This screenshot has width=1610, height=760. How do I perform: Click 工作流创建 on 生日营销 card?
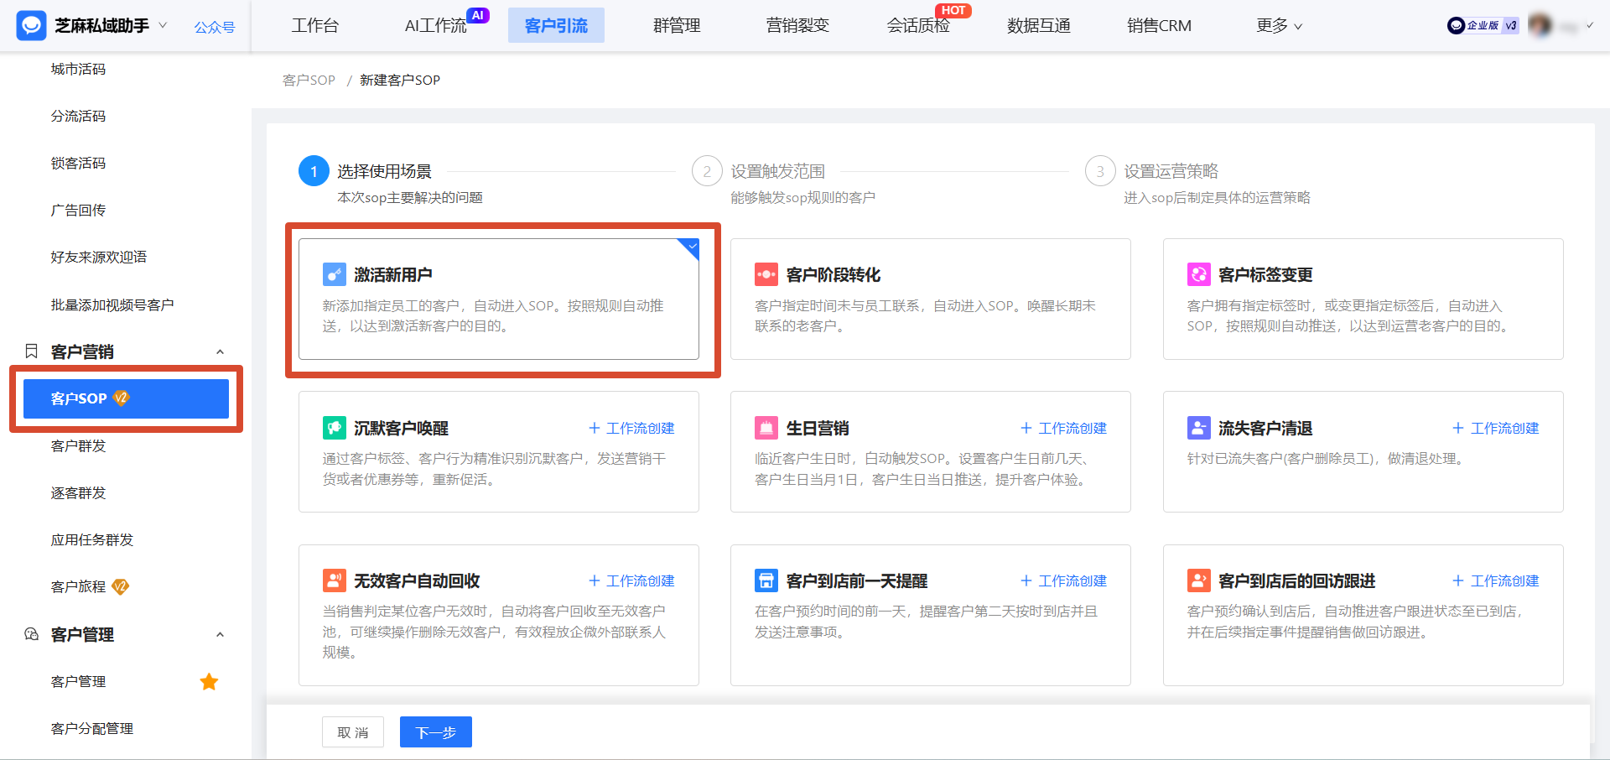click(x=1063, y=429)
